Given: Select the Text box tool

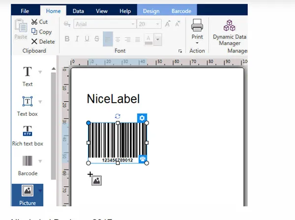Looking at the screenshot, I should click(x=27, y=106).
